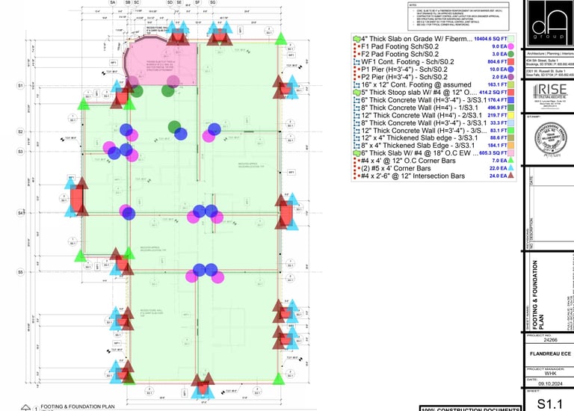The height and width of the screenshot is (411, 574).
Task: Click the 10404.6 SQ FT quantity
Action: pos(490,39)
